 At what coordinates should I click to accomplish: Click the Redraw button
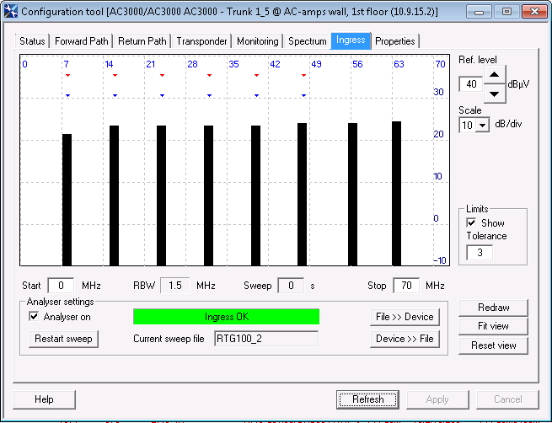pyautogui.click(x=493, y=308)
